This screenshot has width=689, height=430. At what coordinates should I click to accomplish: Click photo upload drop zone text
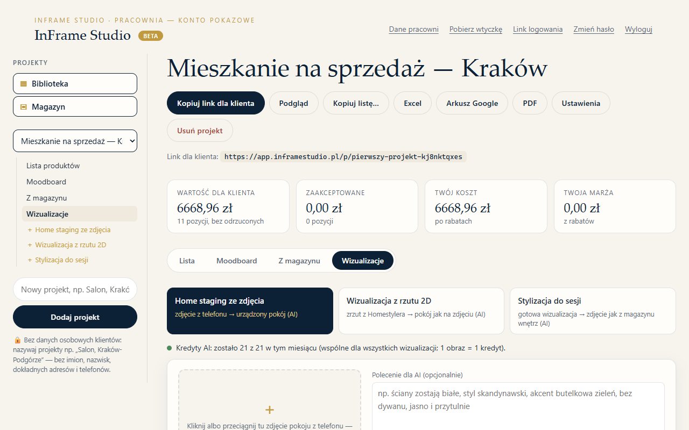click(270, 426)
